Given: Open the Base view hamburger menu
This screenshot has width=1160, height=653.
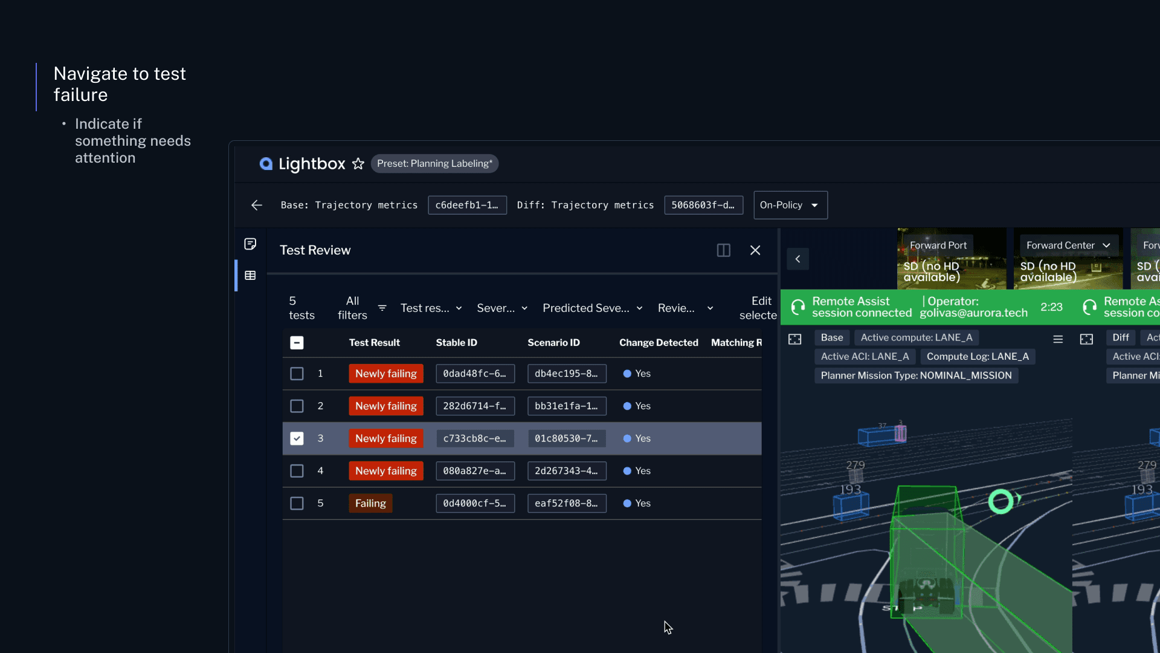Looking at the screenshot, I should 1058,339.
